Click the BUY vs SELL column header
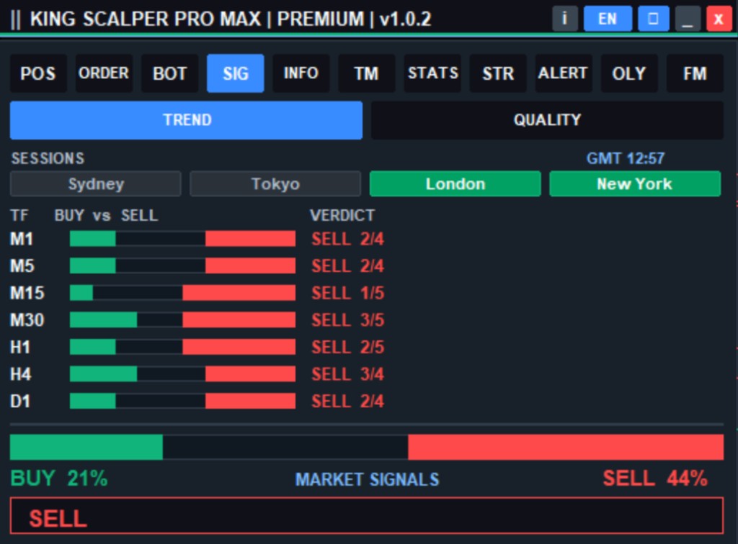 [x=106, y=215]
